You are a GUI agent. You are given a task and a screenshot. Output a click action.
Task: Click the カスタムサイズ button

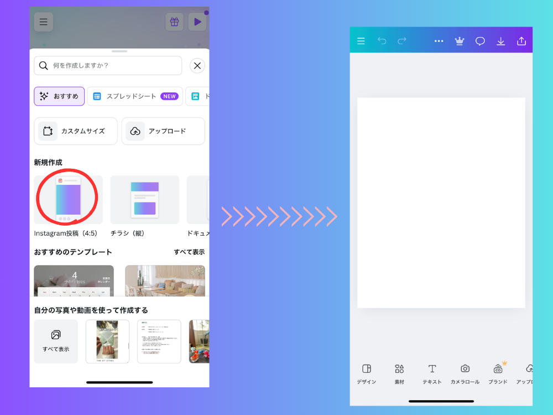click(x=76, y=131)
